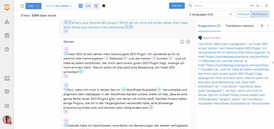
Task: Click the 2 tag before 'Deshalb habe ich'
Action: (x=66, y=125)
